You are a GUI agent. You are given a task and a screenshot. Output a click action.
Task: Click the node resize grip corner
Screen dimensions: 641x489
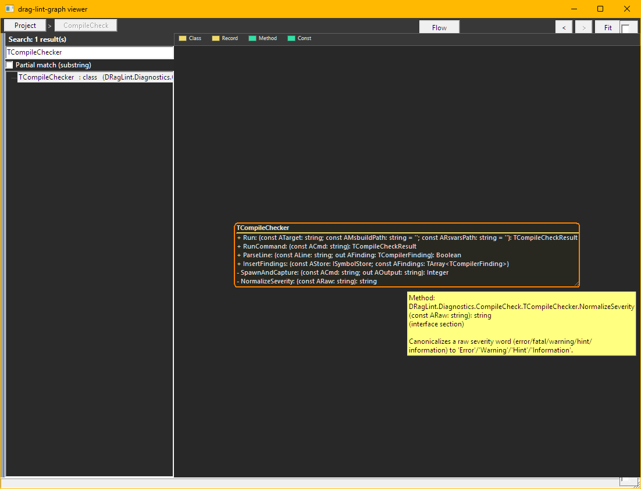click(x=577, y=284)
